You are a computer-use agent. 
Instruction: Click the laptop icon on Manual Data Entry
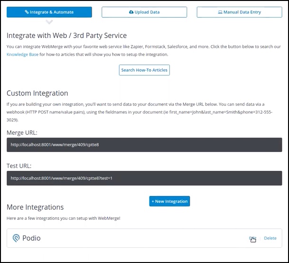[x=220, y=12]
